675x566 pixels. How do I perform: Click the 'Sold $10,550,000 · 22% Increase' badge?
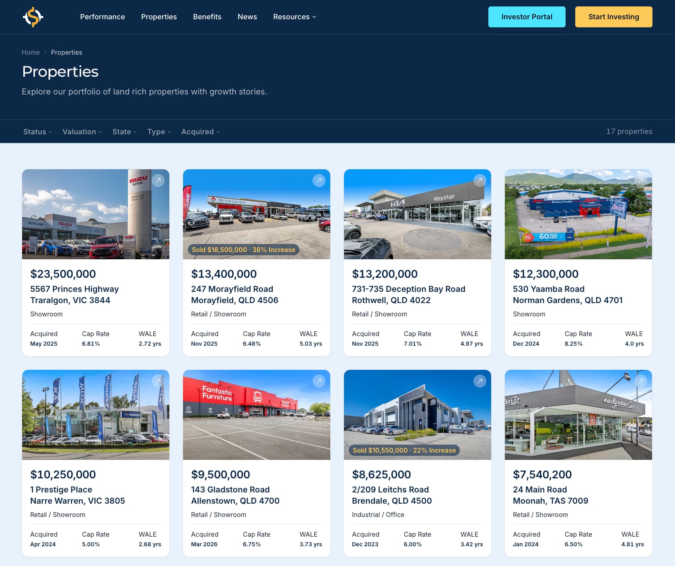(x=404, y=450)
